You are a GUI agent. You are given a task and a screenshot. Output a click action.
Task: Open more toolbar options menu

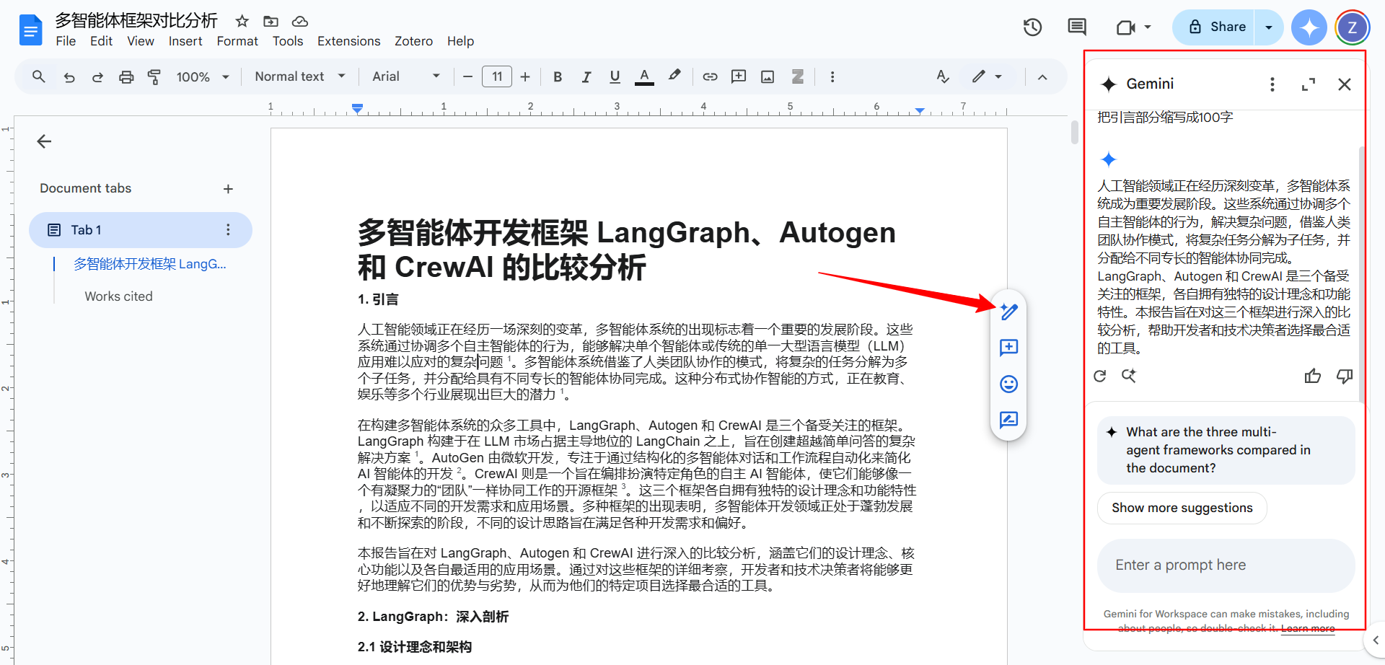(x=832, y=76)
